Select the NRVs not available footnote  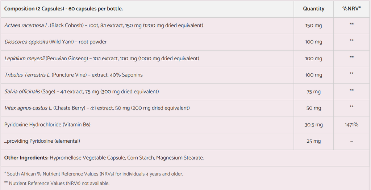57,183
